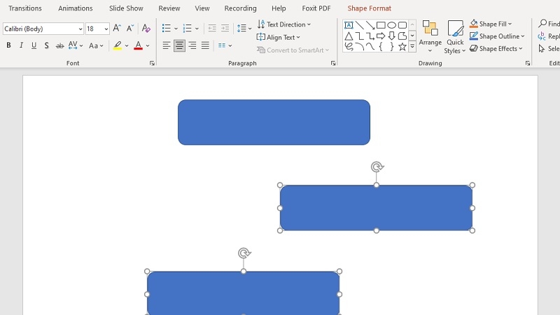The width and height of the screenshot is (560, 315).
Task: Select the Left Brace shape
Action: (381, 47)
